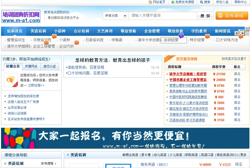Image resolution: width=251 pixels, height=168 pixels.
Task: Click the blue 抢 badge above 连锁经营
Action: (x=181, y=36)
